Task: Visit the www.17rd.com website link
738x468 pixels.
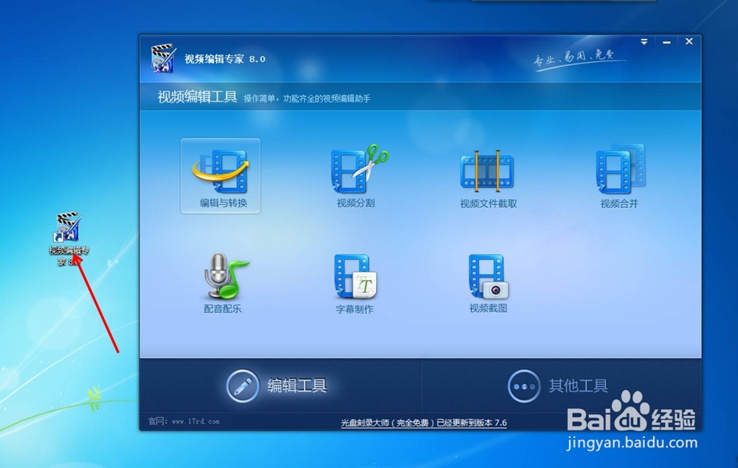Action: 196,422
